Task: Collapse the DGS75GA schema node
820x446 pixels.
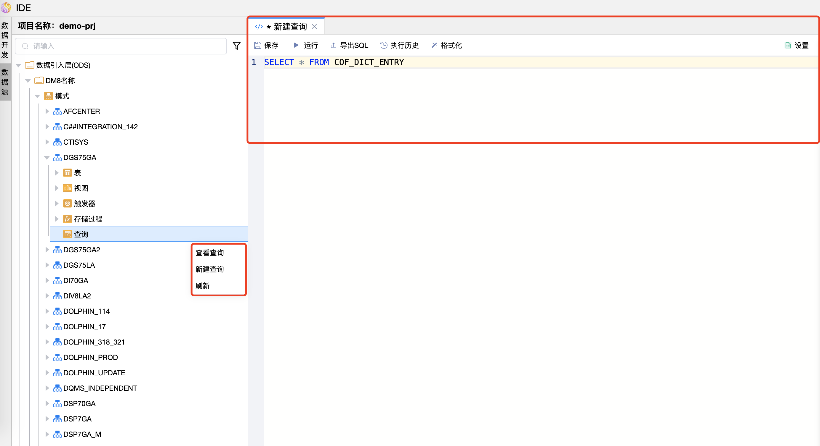Action: pos(47,157)
